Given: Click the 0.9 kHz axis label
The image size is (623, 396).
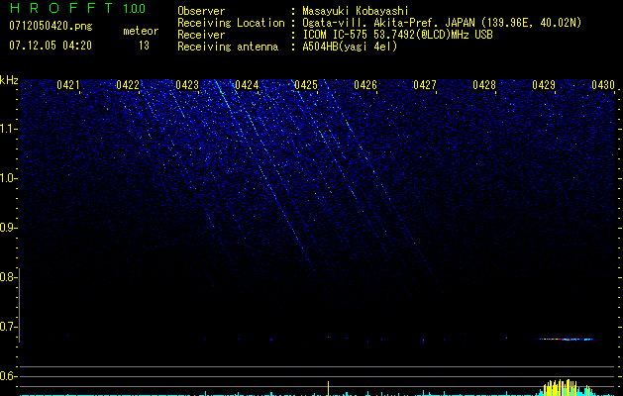Looking at the screenshot, I should [x=8, y=228].
